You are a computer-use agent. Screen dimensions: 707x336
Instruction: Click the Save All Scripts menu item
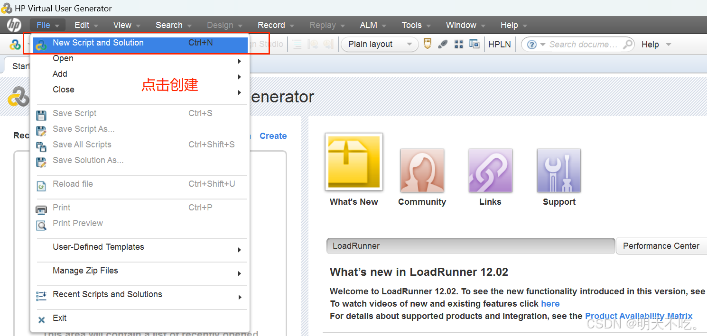[140, 145]
